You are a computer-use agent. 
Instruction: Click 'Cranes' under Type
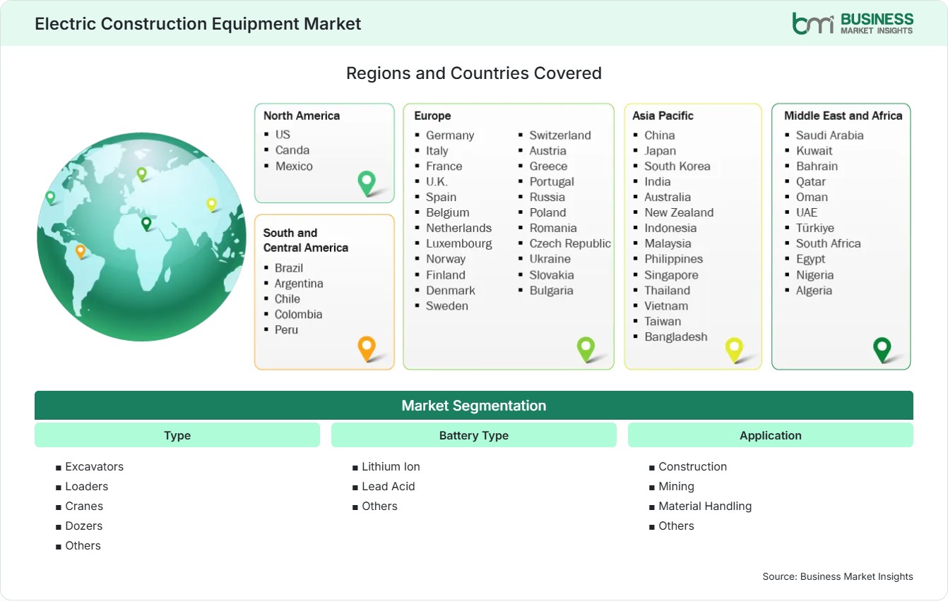click(x=84, y=506)
